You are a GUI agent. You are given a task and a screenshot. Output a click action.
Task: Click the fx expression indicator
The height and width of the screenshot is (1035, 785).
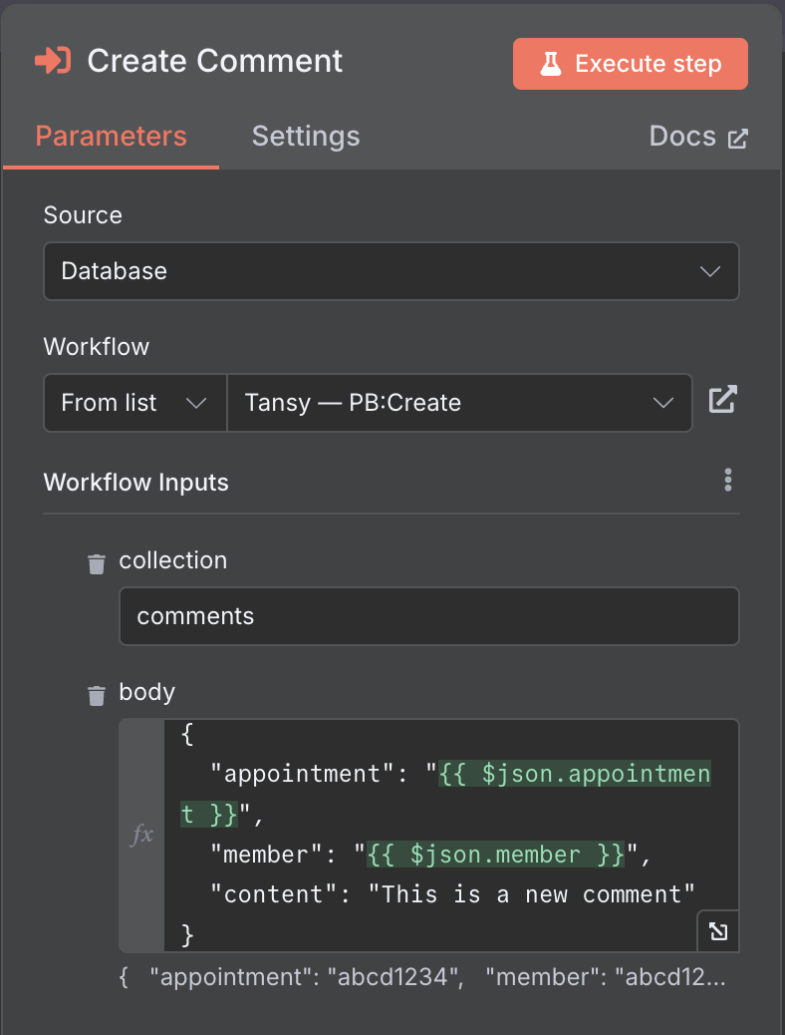(141, 835)
